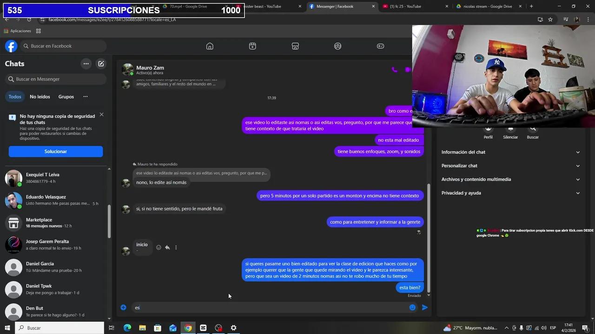The height and width of the screenshot is (334, 595).
Task: Click the Windows taskbar Buscar search box
Action: pos(59,328)
